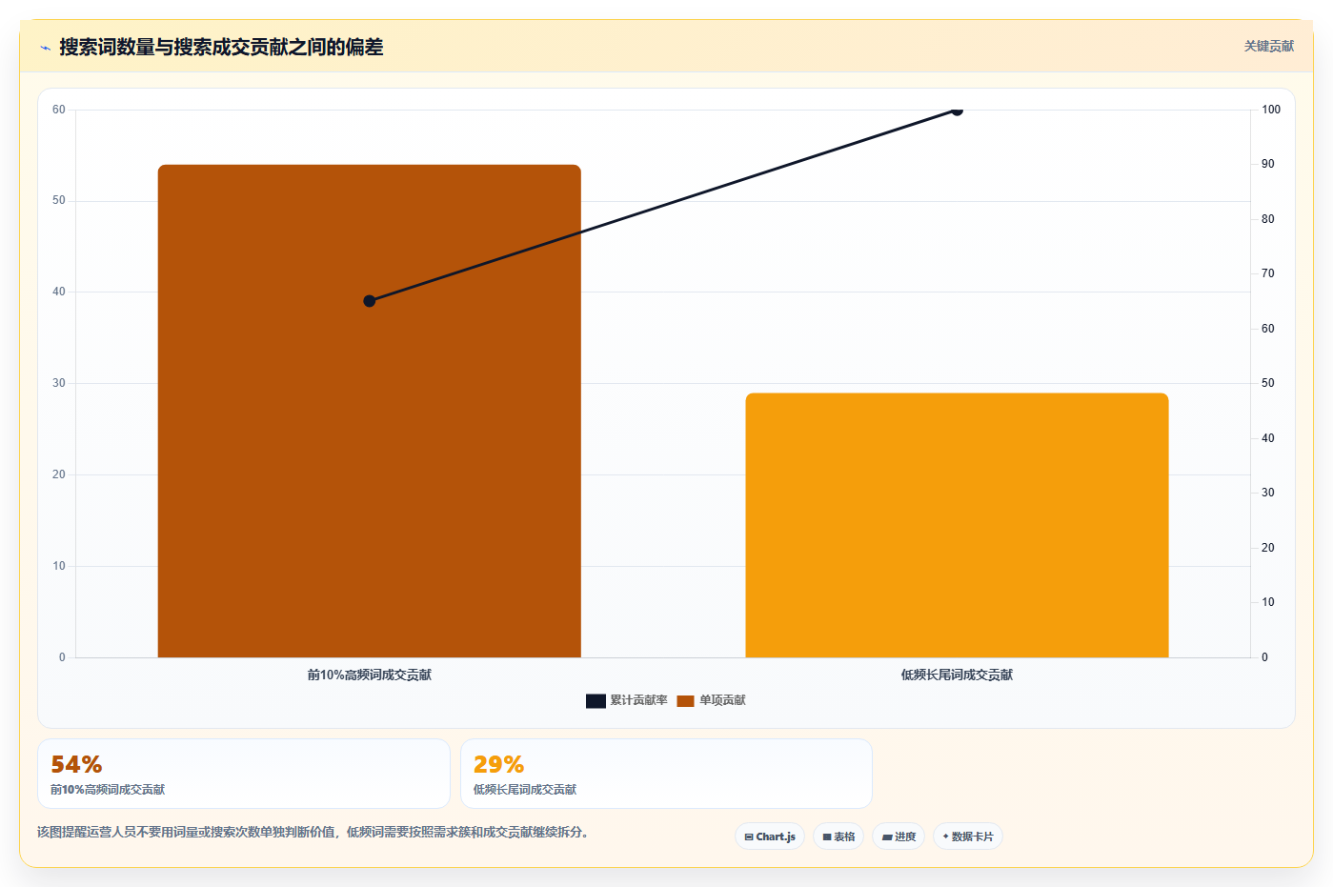Viewport: 1333px width, 887px height.
Task: Click the 29% stat card value
Action: (498, 765)
